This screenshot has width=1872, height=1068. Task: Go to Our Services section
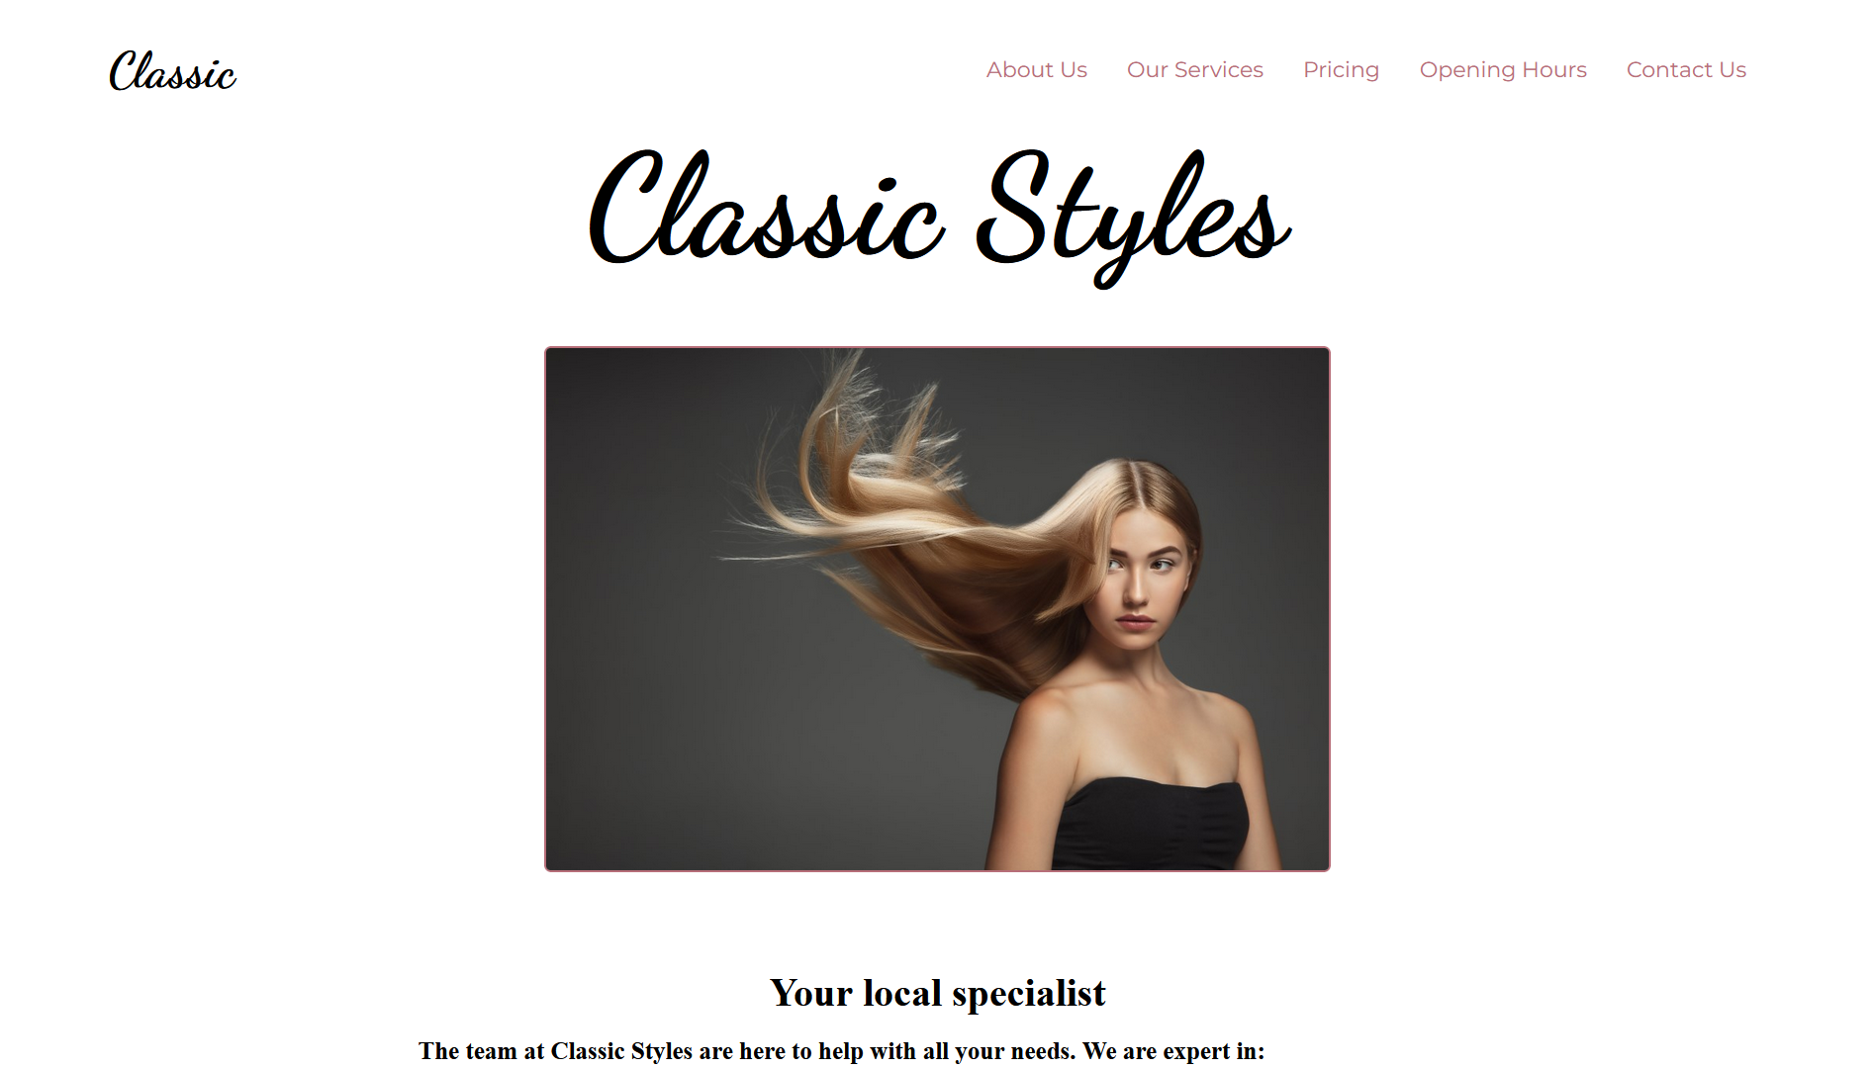coord(1194,70)
